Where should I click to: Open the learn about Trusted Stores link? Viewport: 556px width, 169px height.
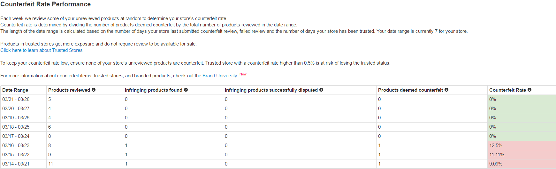tap(42, 50)
